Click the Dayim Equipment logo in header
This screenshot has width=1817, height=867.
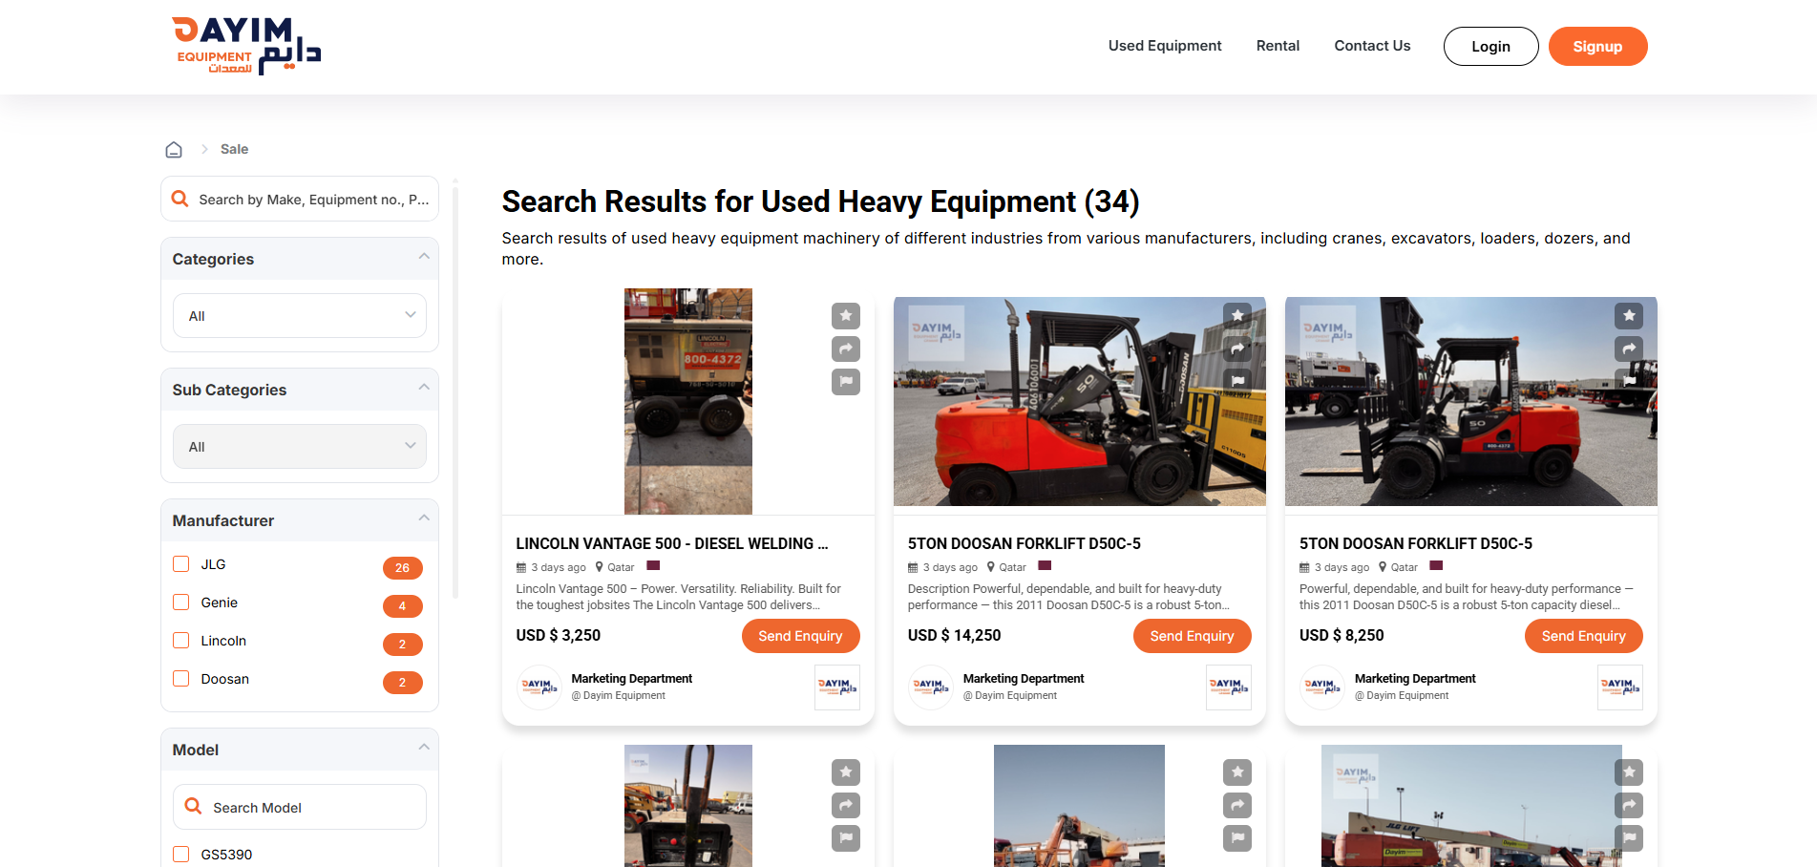click(x=246, y=46)
